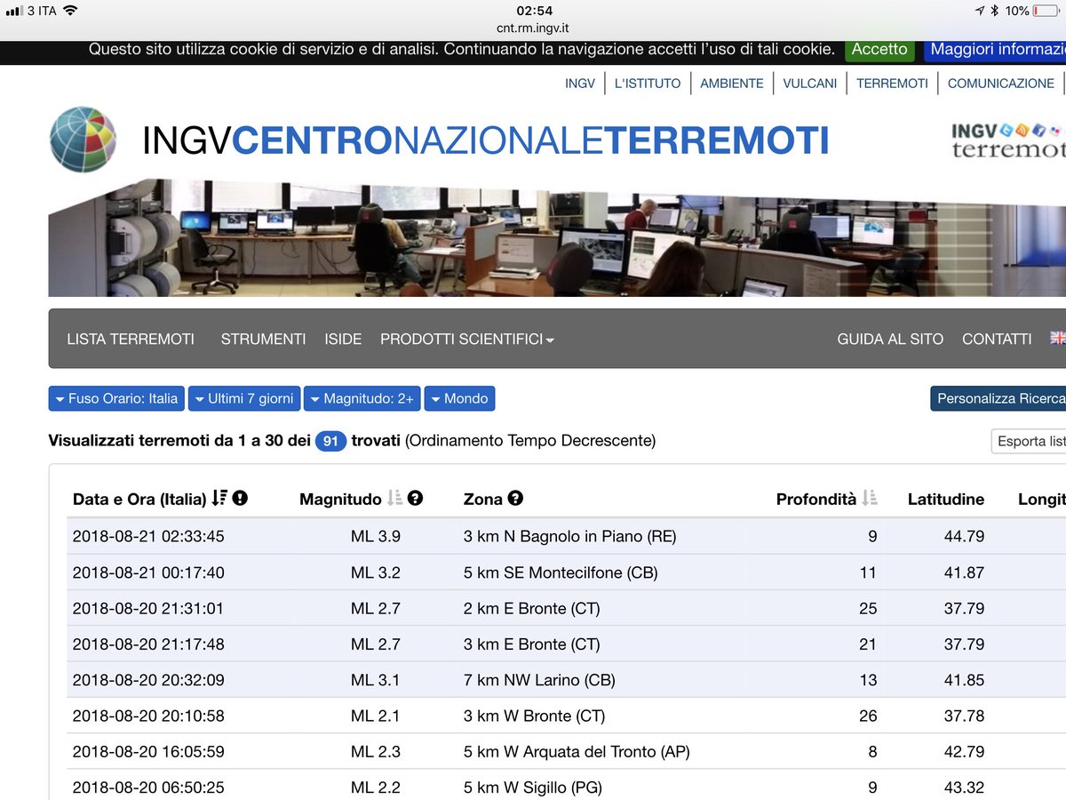This screenshot has height=800, width=1066.
Task: Click magnitude ML 3.1 cell
Action: click(375, 680)
